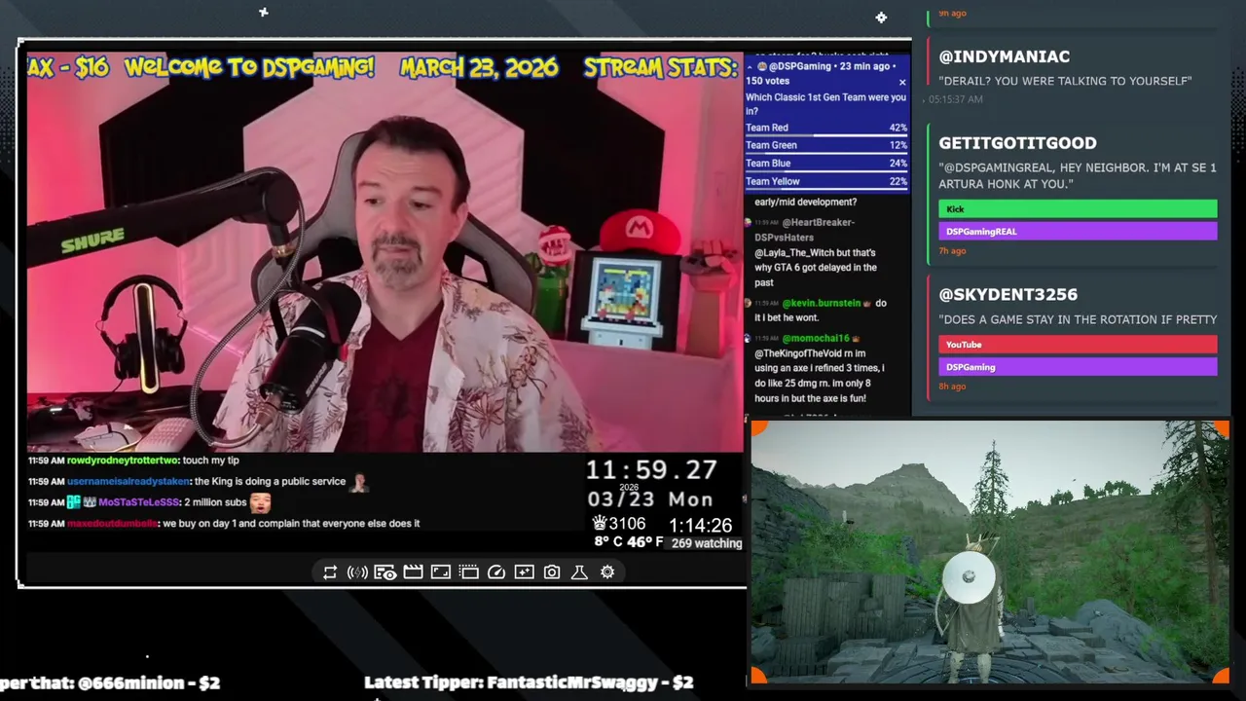Close the poll with the X
This screenshot has height=701, width=1246.
click(x=902, y=83)
